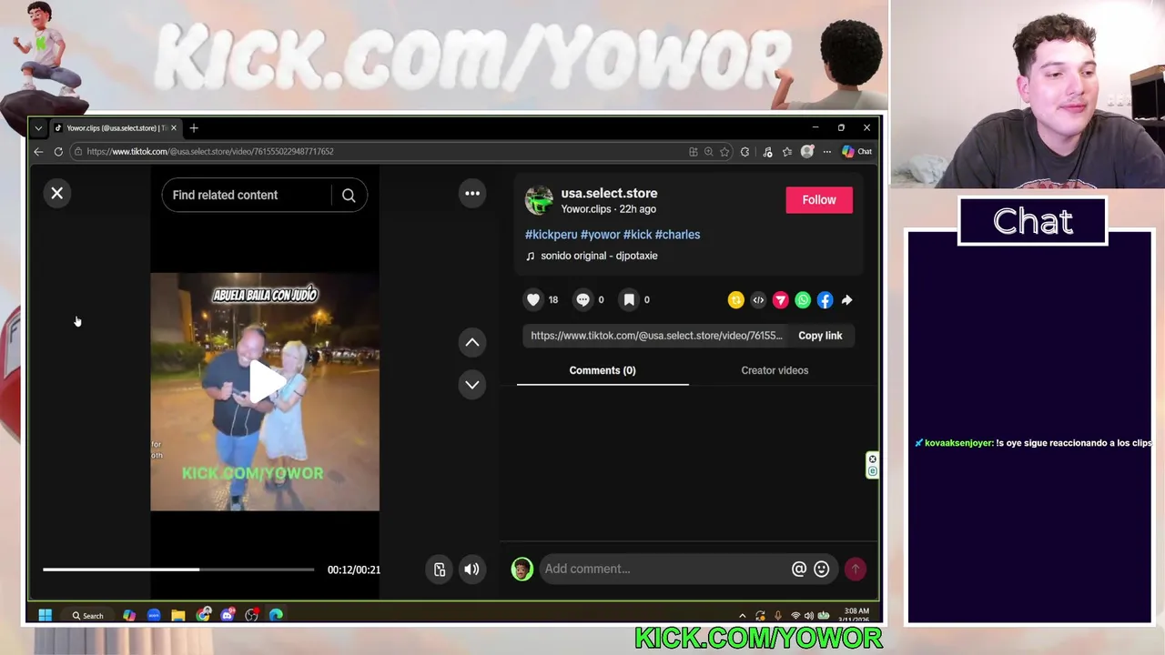Click the floating side-panel close icon

tap(872, 459)
